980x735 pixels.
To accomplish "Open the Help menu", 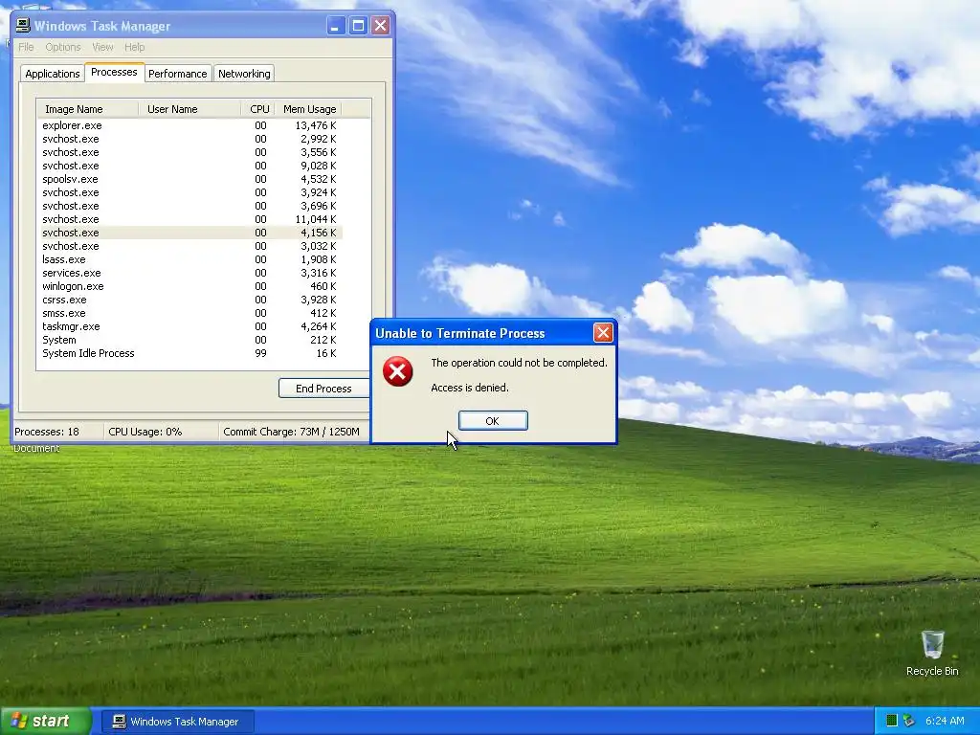I will [134, 47].
